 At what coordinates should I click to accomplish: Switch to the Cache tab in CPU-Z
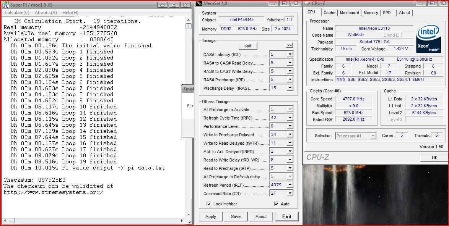pyautogui.click(x=329, y=13)
